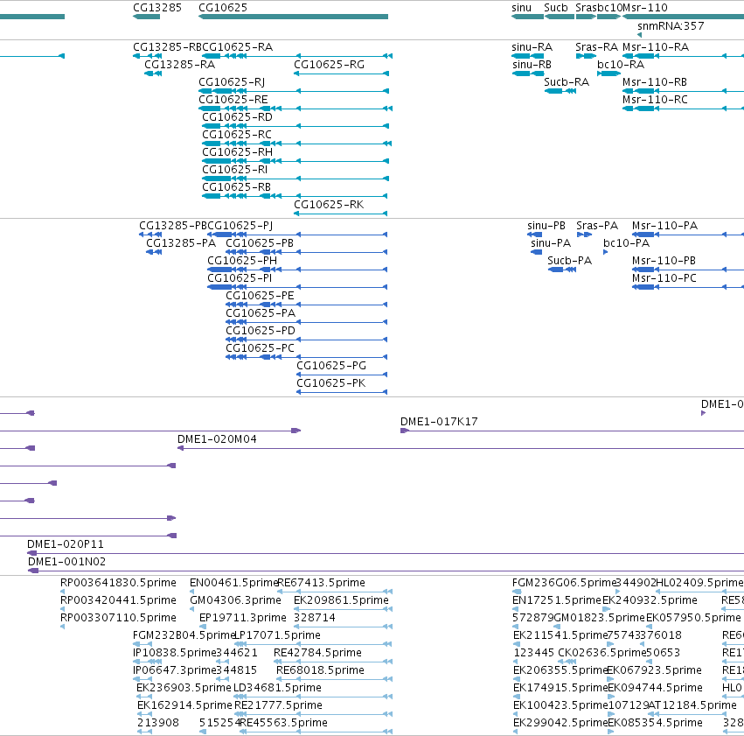This screenshot has height=736, width=744.
Task: Select the EN17251.5prime EST label
Action: click(x=557, y=600)
